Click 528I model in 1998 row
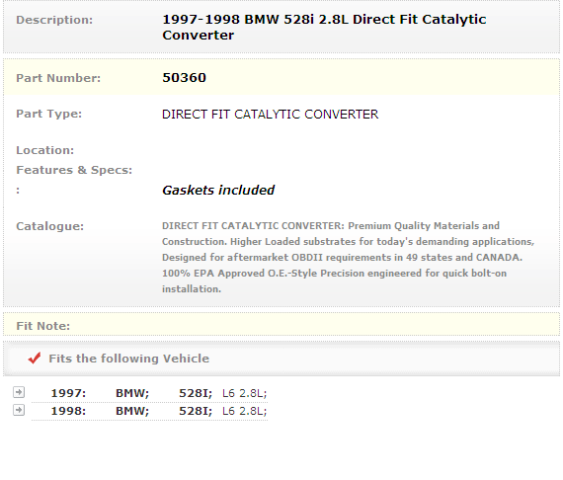 click(196, 411)
